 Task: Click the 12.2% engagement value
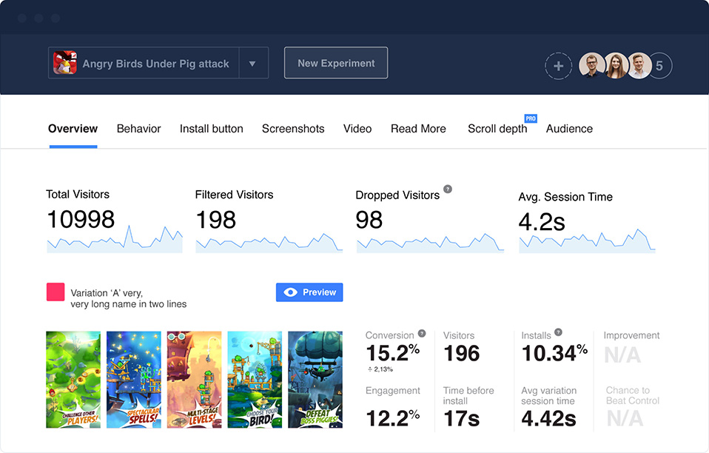pos(393,418)
